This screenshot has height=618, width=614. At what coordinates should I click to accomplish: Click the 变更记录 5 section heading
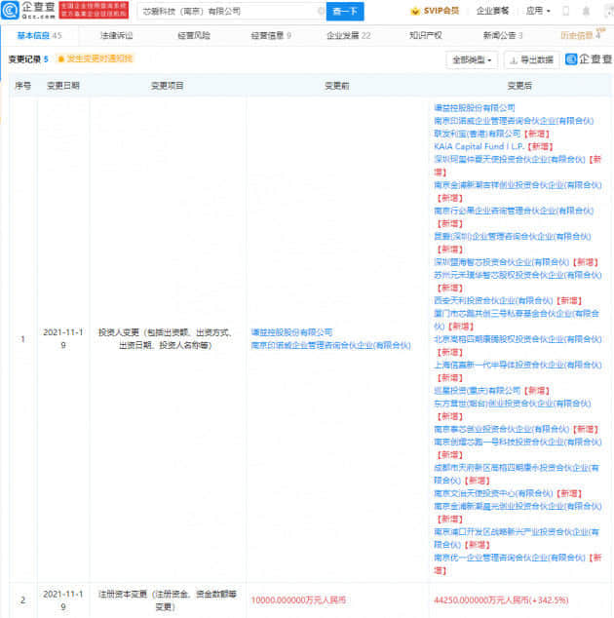click(28, 59)
